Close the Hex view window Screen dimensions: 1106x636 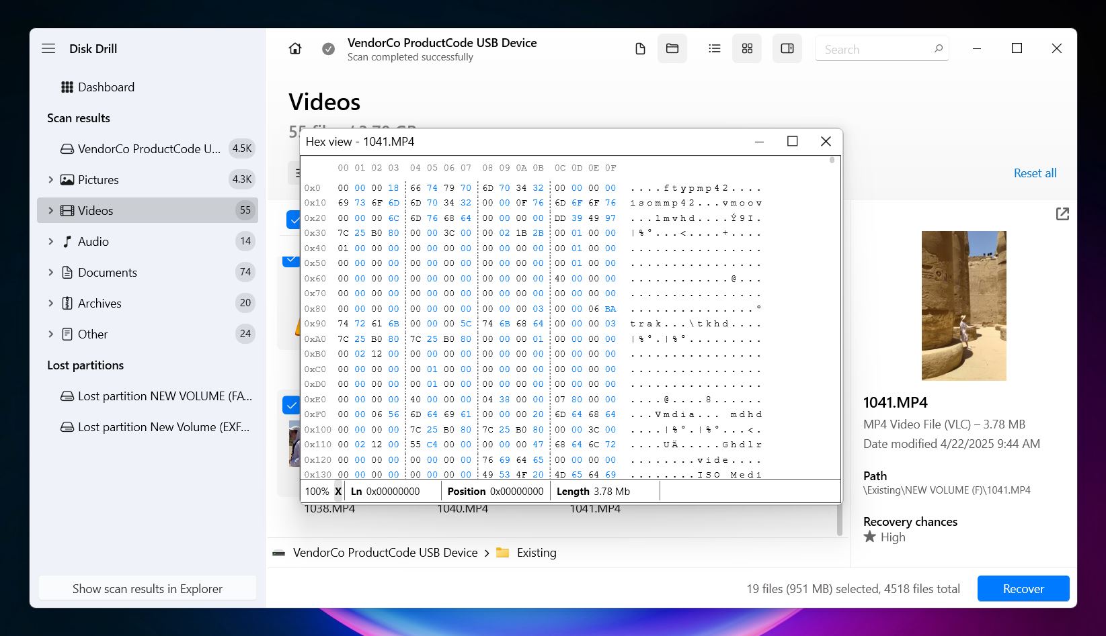pos(826,141)
